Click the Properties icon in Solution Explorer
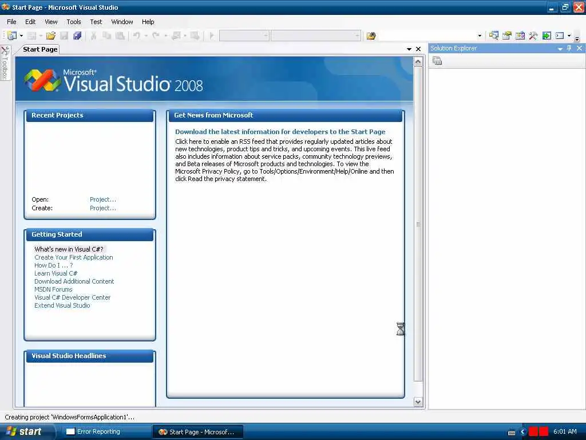586x440 pixels. 437,61
